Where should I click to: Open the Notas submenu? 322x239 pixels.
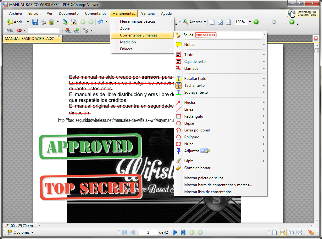pos(220,45)
